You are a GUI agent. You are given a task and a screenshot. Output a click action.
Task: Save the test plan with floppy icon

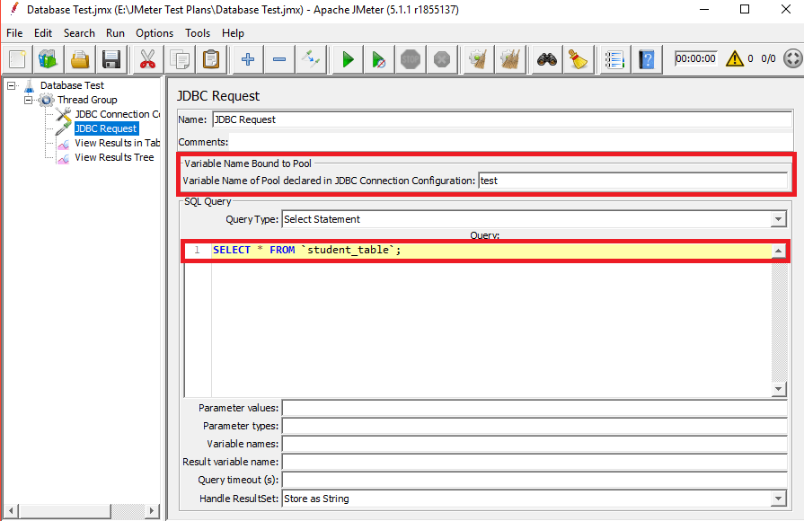pyautogui.click(x=111, y=59)
